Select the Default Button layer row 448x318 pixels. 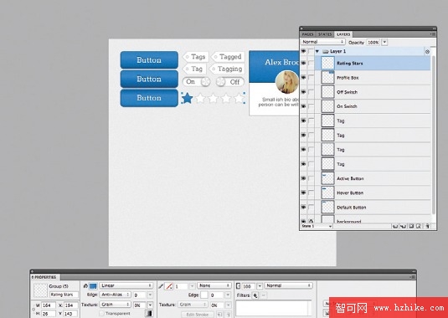point(373,208)
